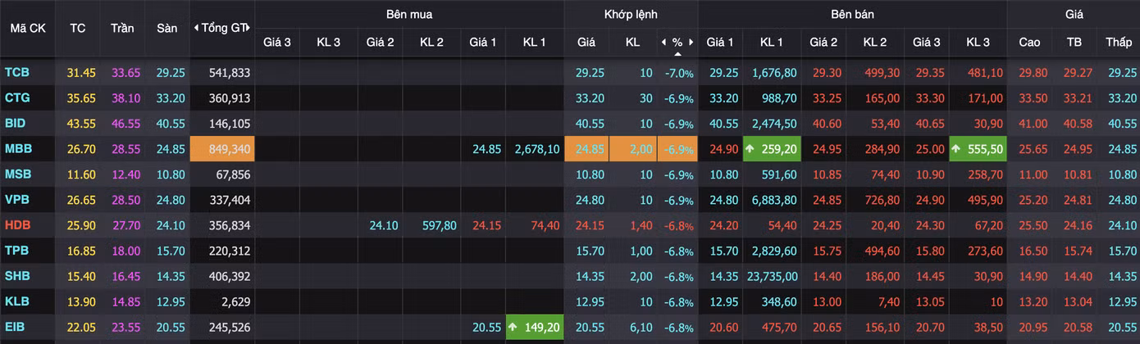
Task: Click the sort triangle under the % header
Action: pyautogui.click(x=677, y=53)
